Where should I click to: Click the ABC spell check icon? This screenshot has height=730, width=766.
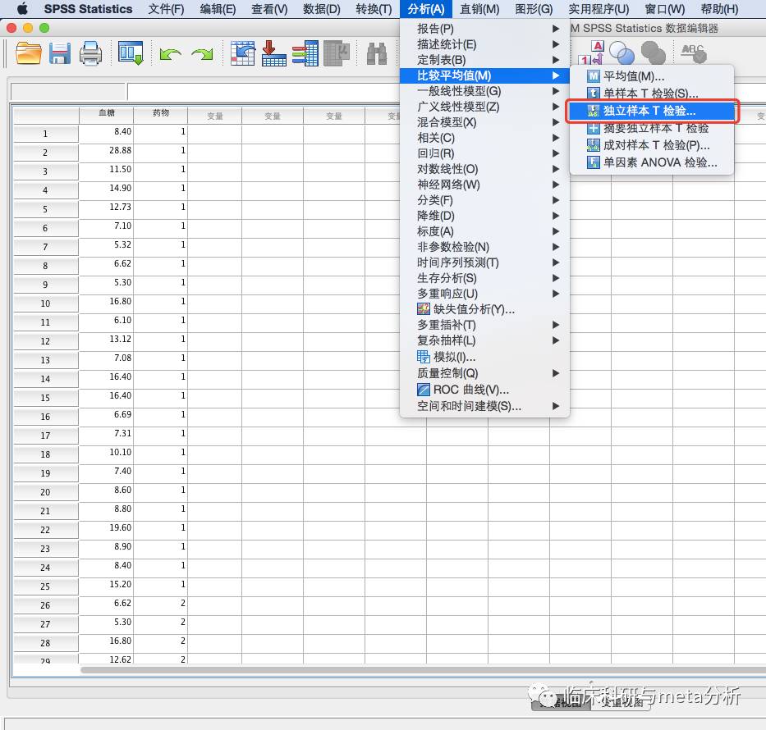(x=694, y=53)
